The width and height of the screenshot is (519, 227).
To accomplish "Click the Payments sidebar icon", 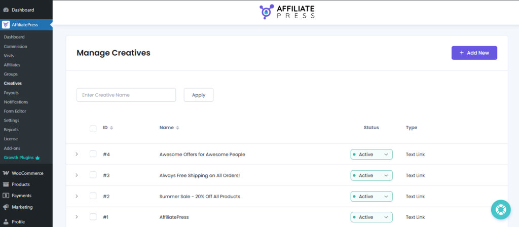I will (6, 196).
